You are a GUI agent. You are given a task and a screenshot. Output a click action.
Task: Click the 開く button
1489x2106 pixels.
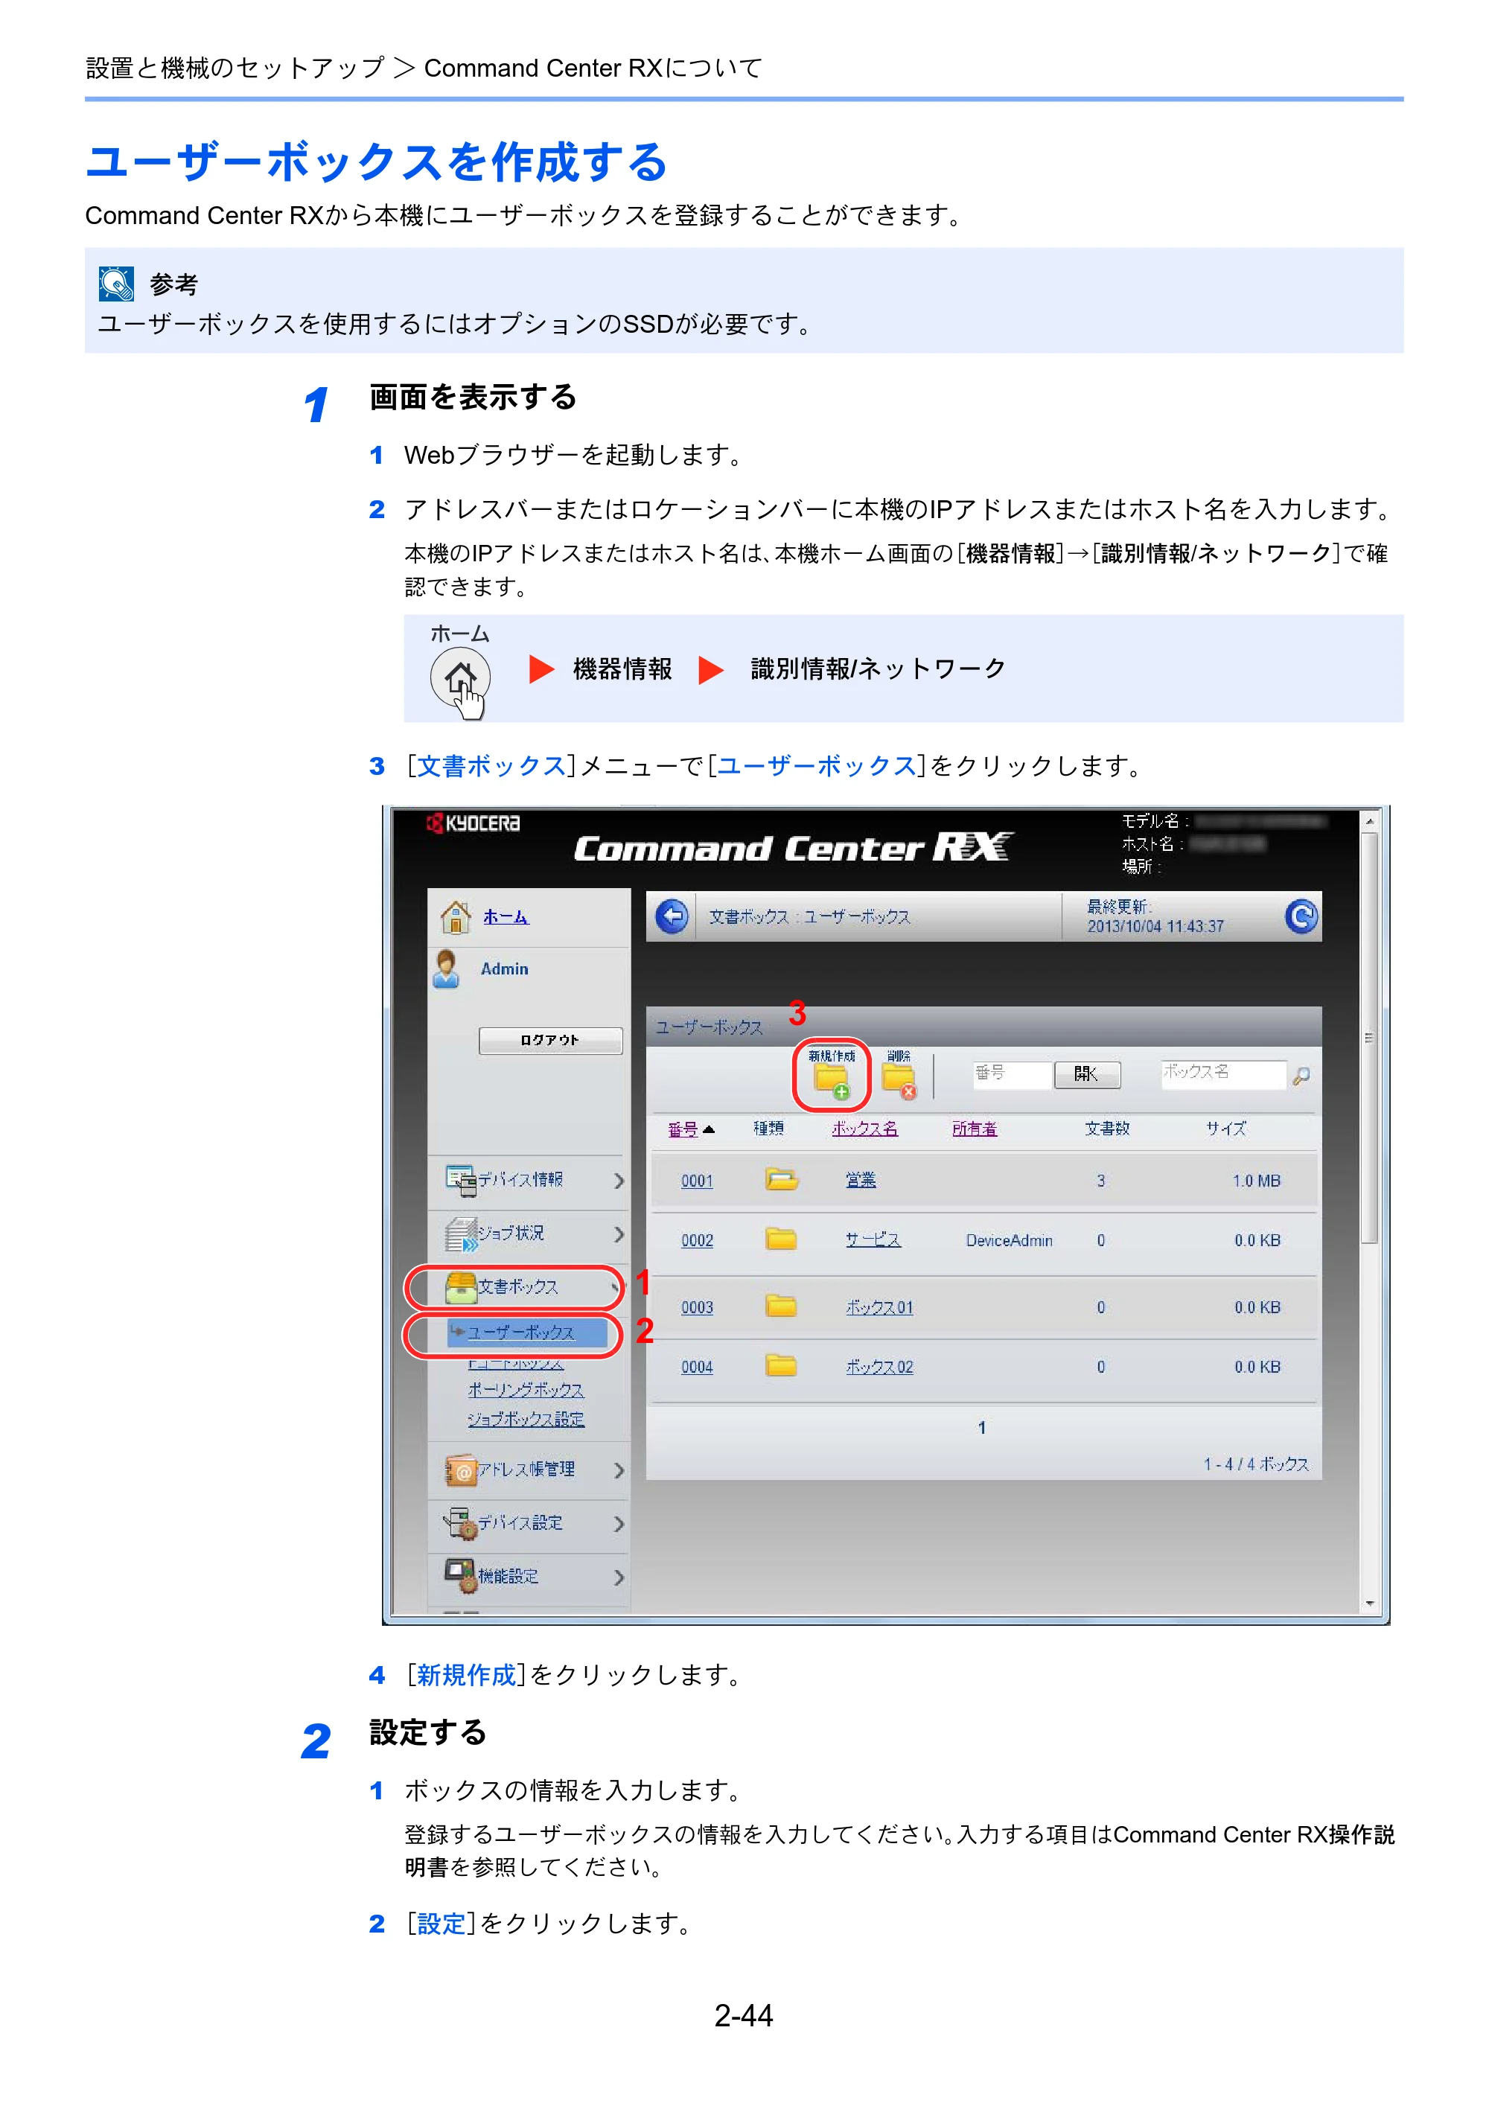[1087, 1074]
